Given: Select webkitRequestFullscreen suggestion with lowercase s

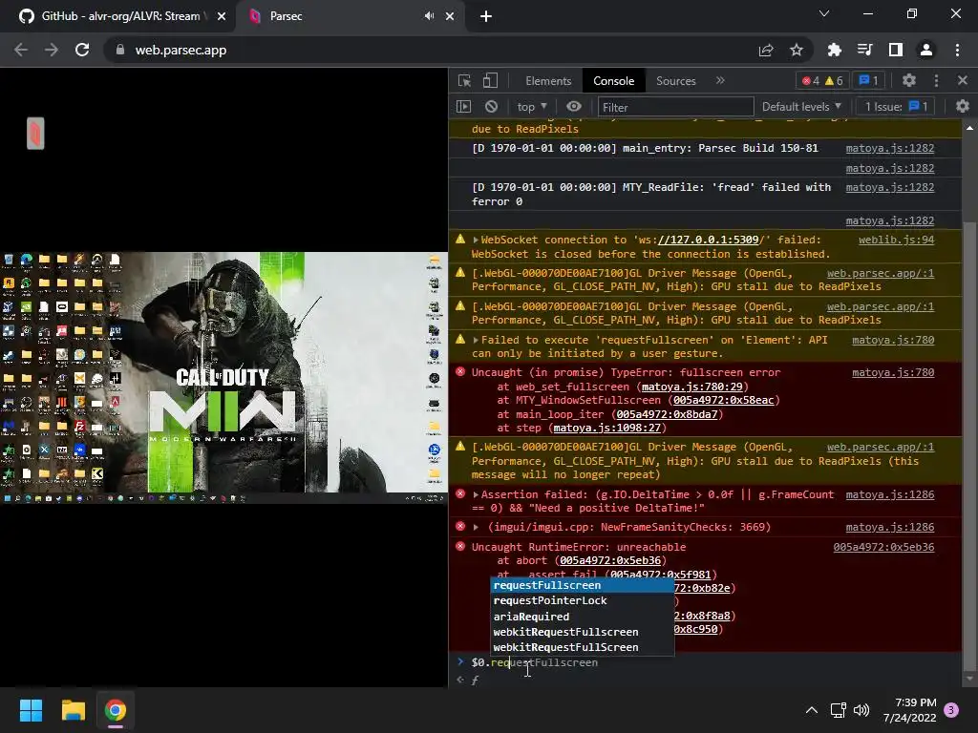Looking at the screenshot, I should click(582, 632).
